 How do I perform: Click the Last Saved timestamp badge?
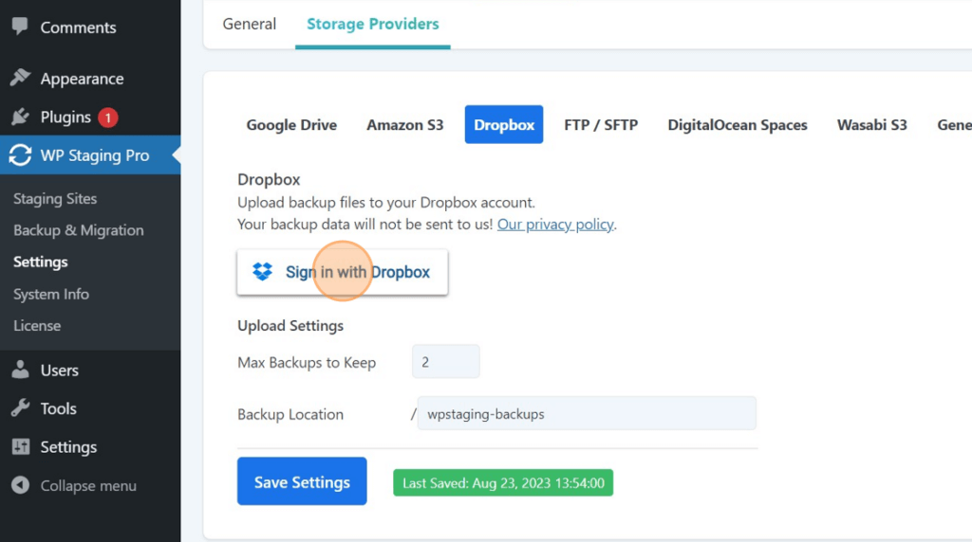pos(503,482)
